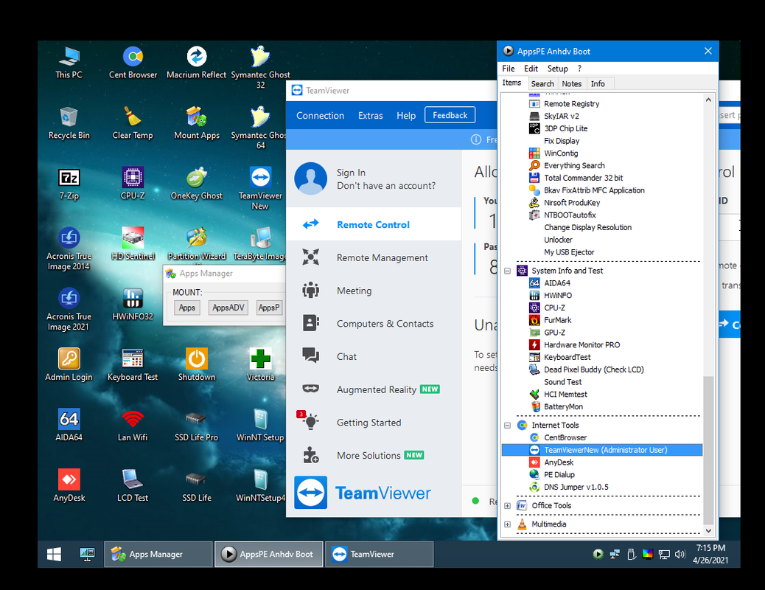Screen dimensions: 765x590
Task: Select Total Commander 32 bit entry
Action: coord(583,178)
